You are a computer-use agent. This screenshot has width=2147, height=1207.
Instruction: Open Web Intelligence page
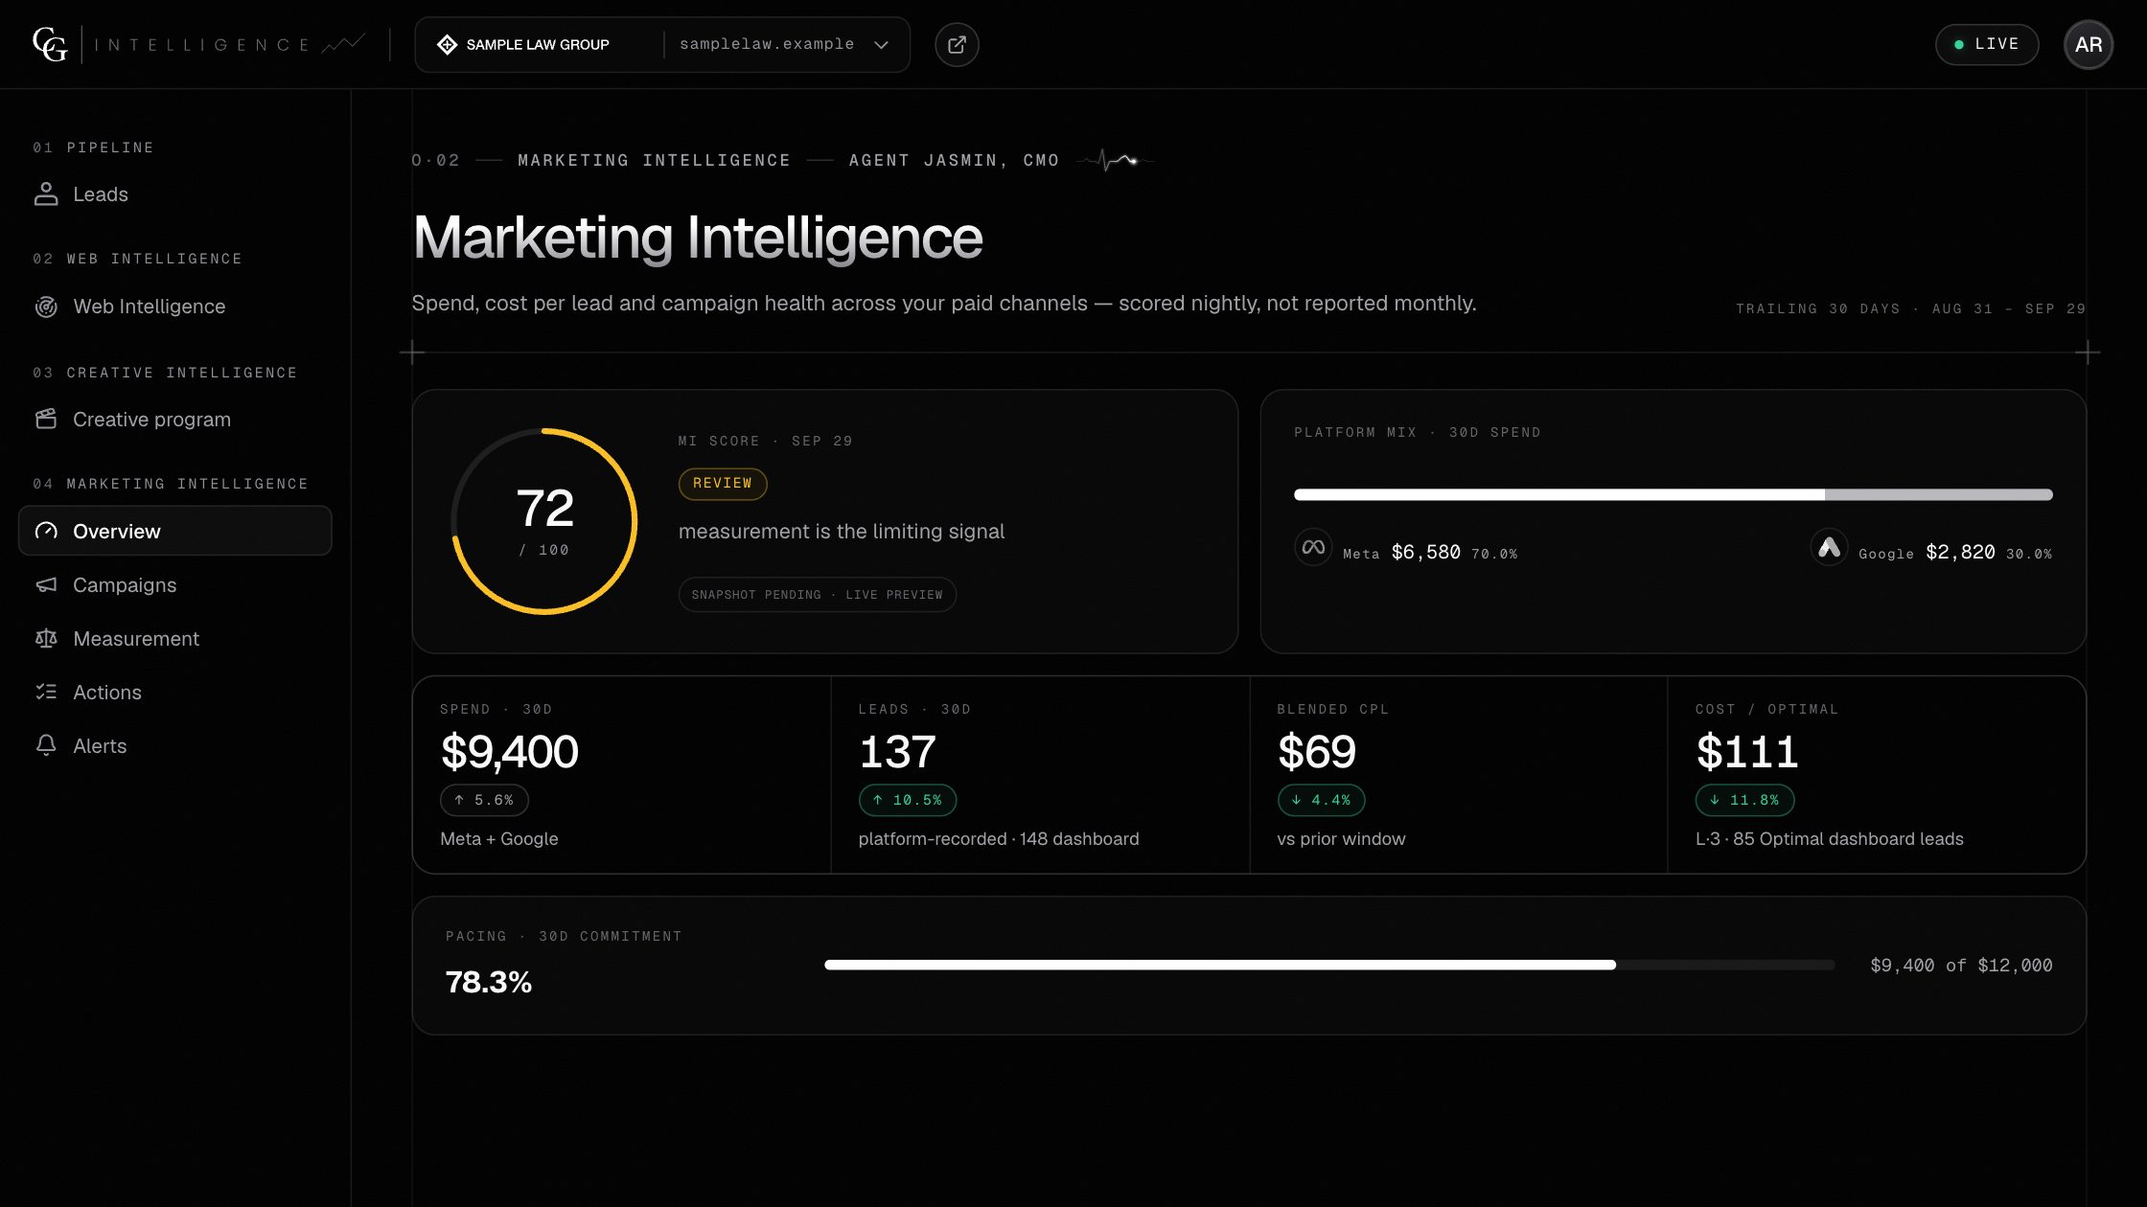click(174, 307)
